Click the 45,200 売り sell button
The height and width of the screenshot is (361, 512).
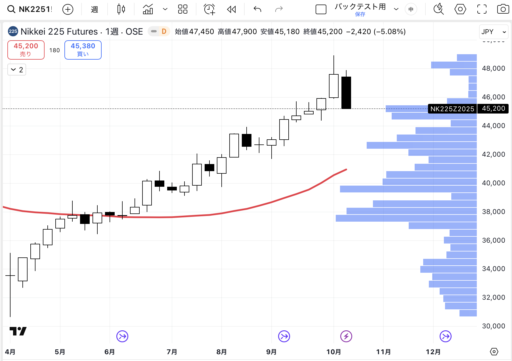[x=26, y=50]
